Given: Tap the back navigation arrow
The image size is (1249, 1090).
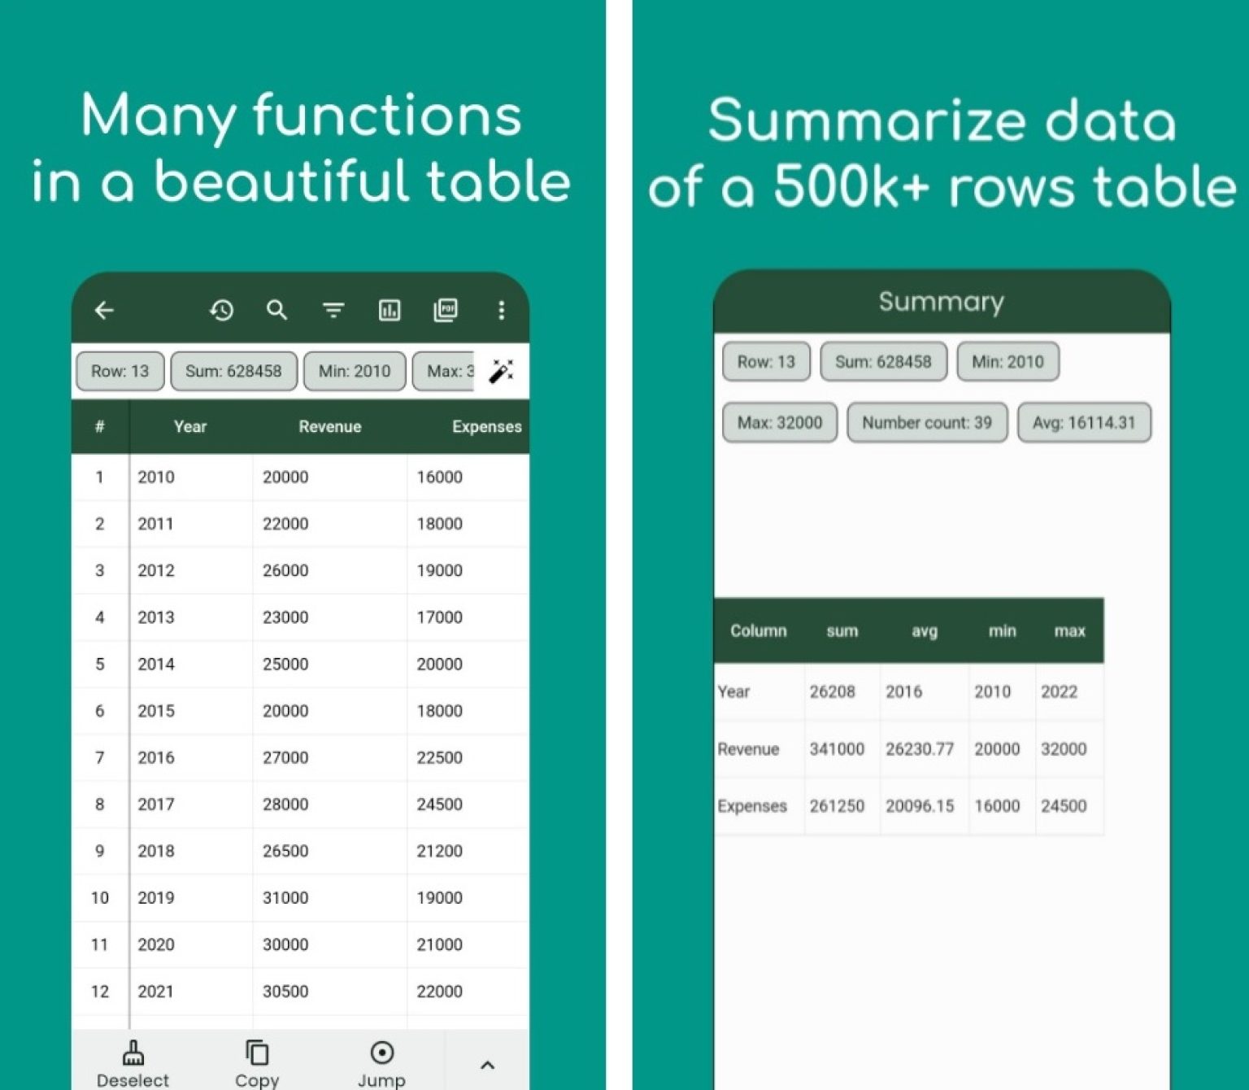Looking at the screenshot, I should 104,311.
